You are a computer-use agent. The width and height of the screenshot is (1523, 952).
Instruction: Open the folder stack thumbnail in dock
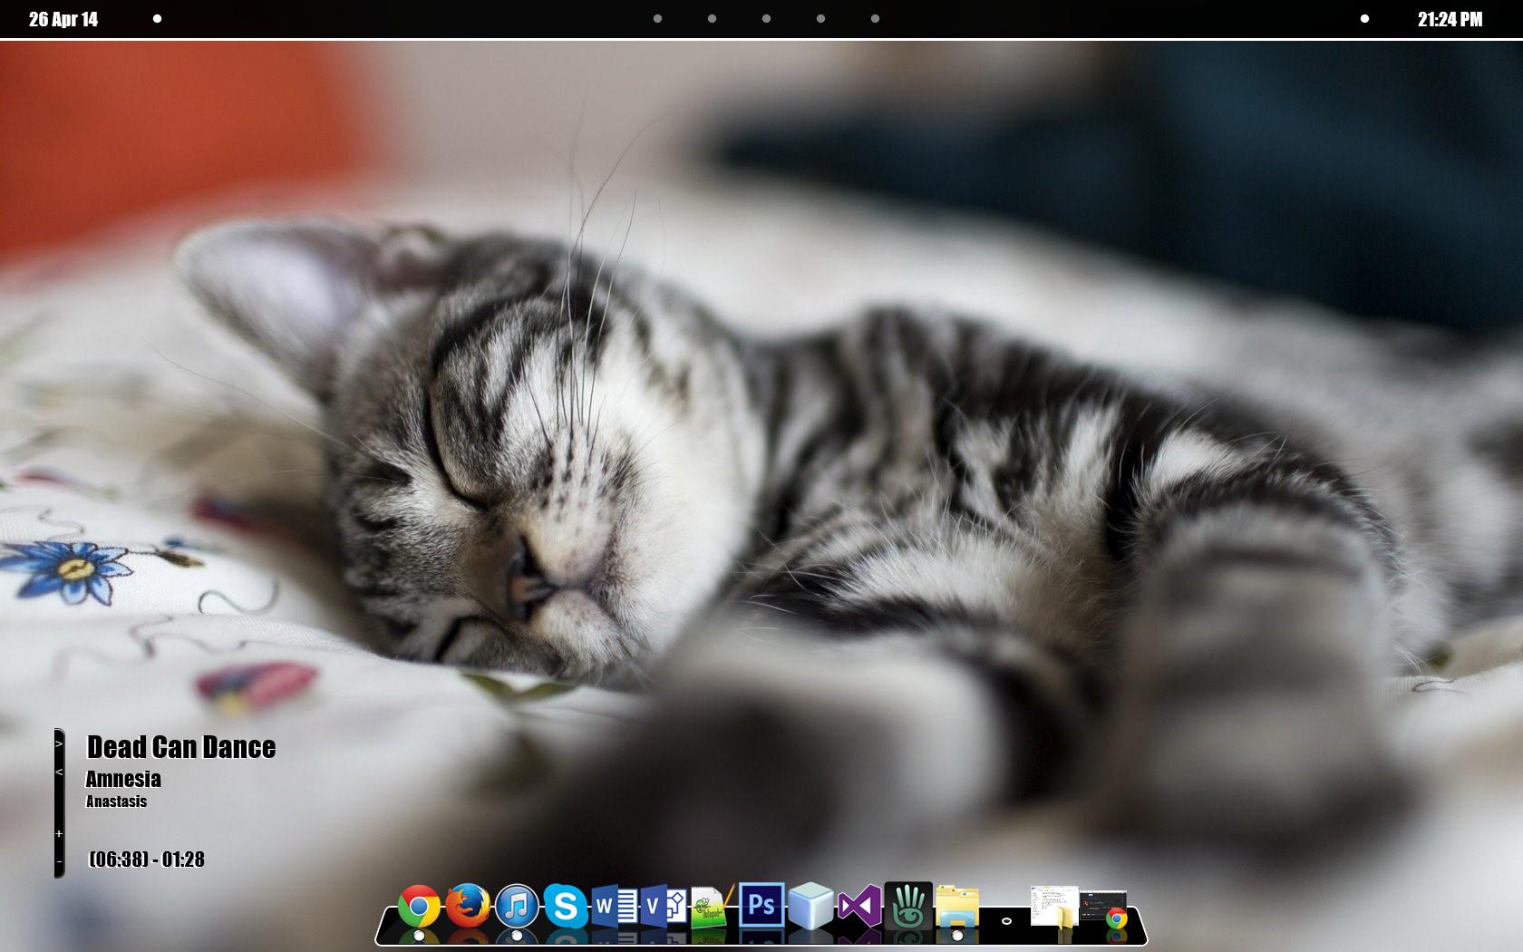pos(1055,907)
